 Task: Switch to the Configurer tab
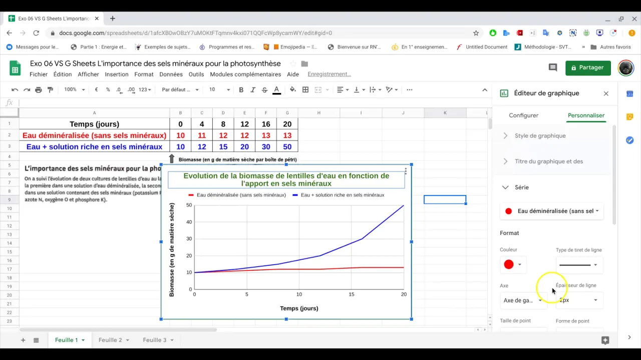tap(523, 115)
